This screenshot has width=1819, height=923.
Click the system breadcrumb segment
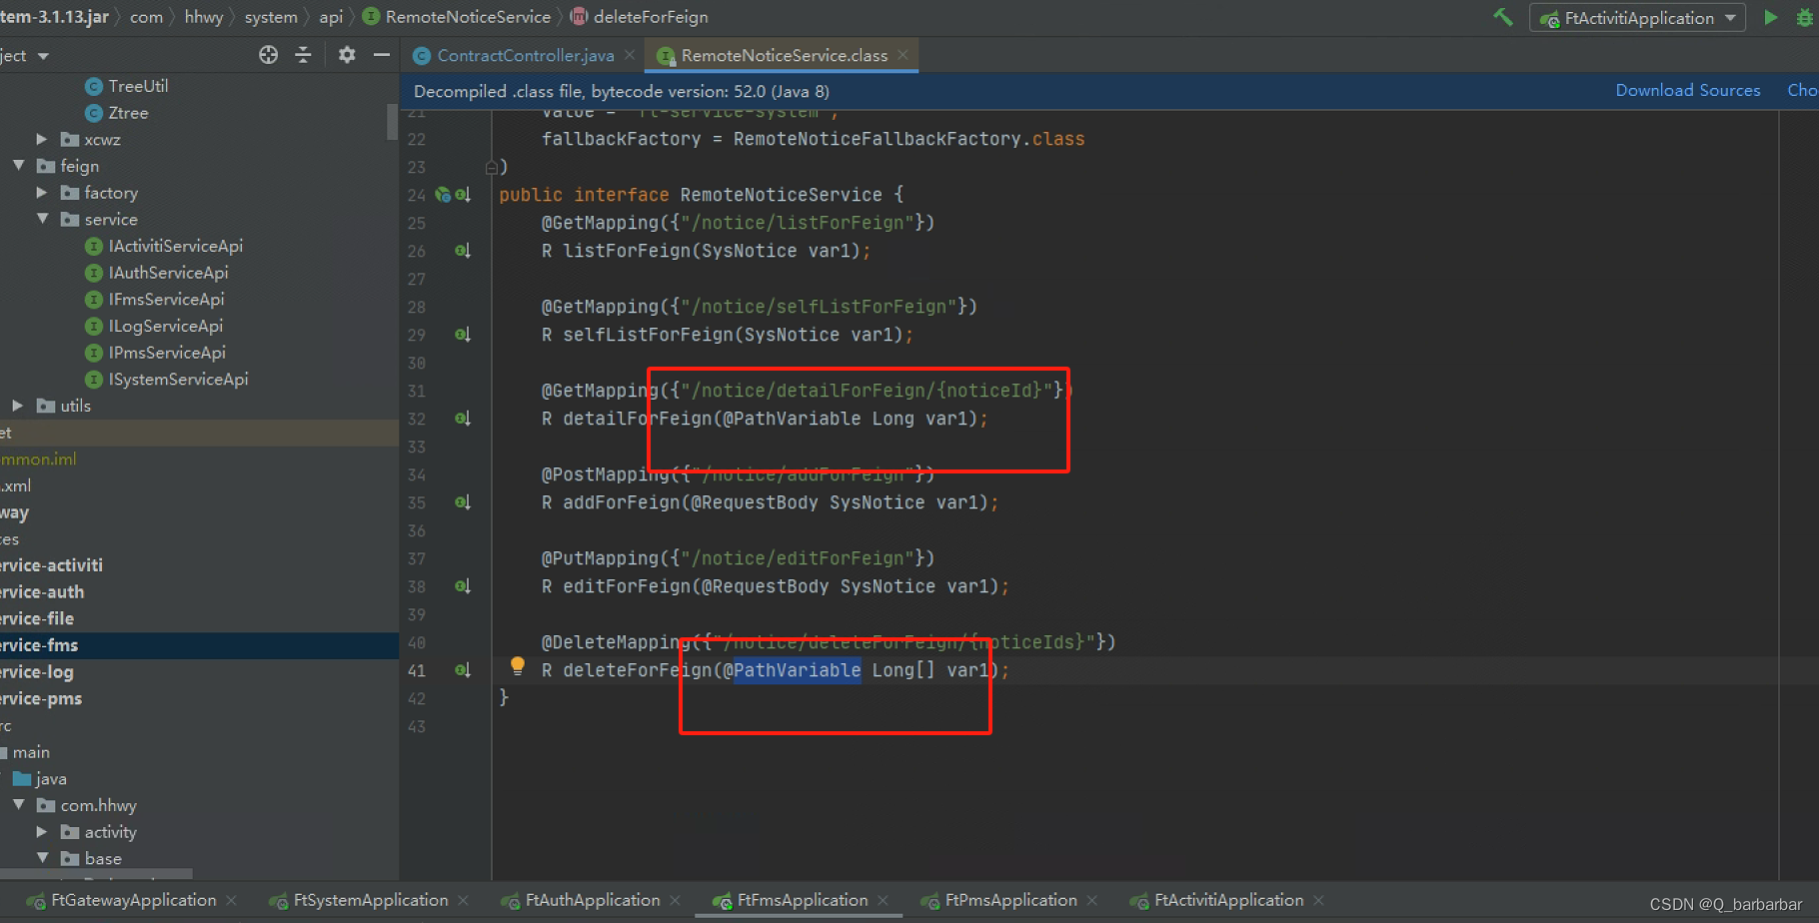pyautogui.click(x=271, y=17)
